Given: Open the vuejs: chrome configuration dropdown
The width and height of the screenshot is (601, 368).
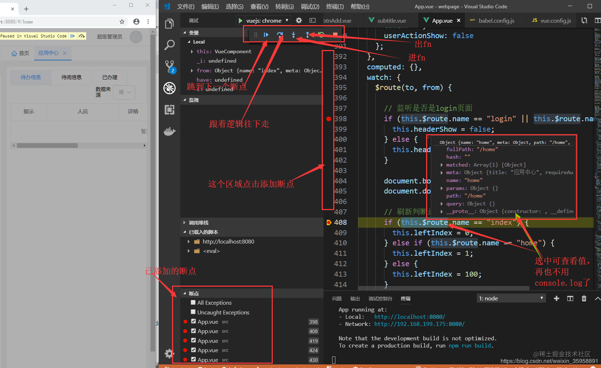Looking at the screenshot, I should (267, 21).
